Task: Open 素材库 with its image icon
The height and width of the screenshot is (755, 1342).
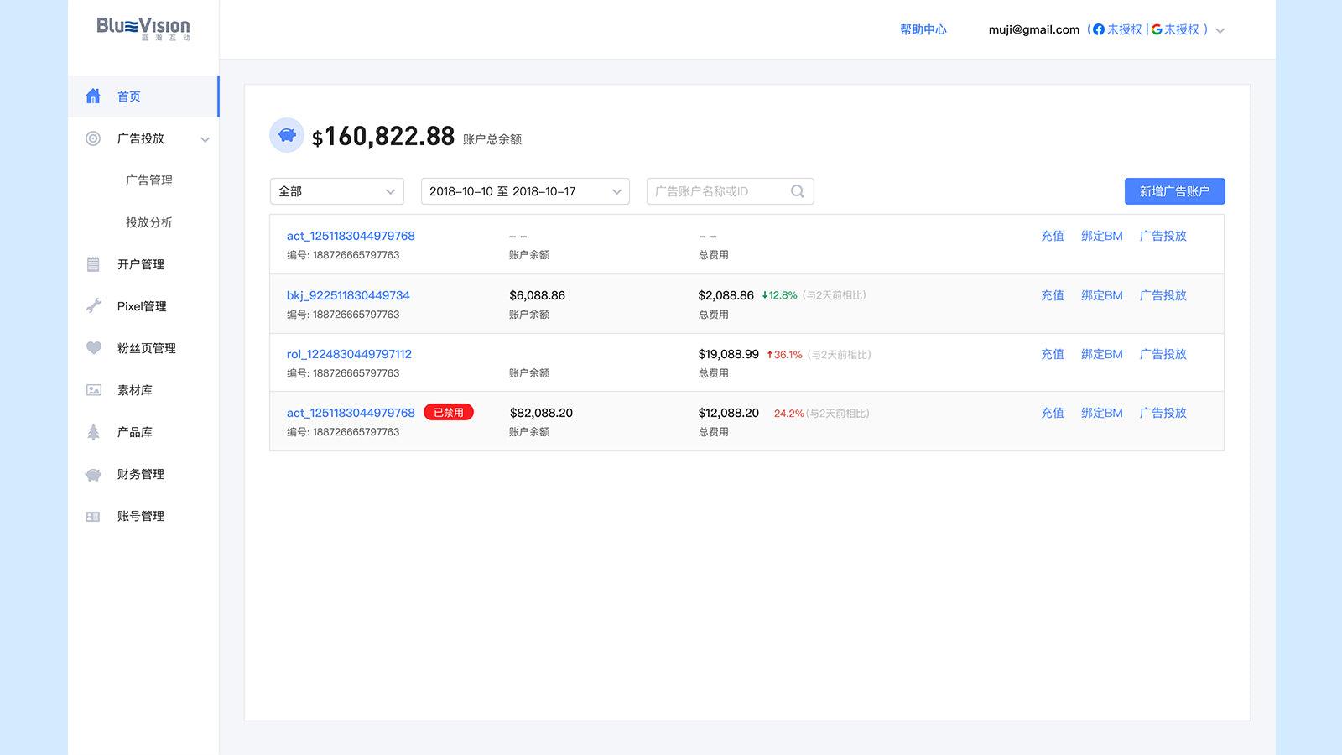Action: click(93, 389)
